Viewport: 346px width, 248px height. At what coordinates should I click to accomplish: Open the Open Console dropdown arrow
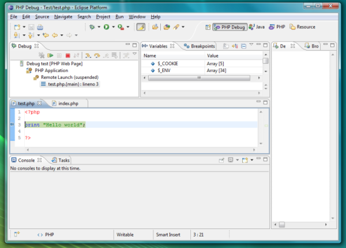point(252,160)
